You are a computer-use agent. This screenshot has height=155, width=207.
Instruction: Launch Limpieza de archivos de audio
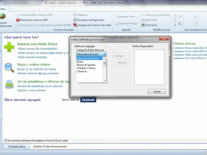pyautogui.click(x=92, y=25)
